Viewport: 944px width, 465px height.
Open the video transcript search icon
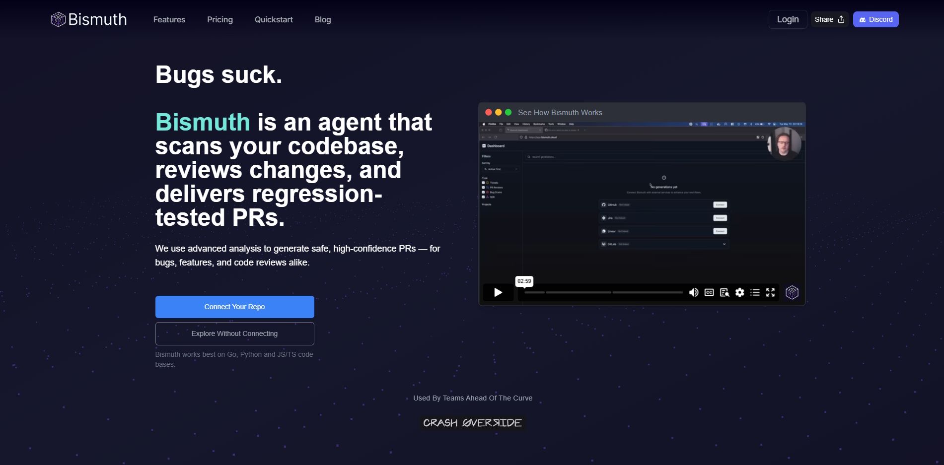(x=725, y=292)
